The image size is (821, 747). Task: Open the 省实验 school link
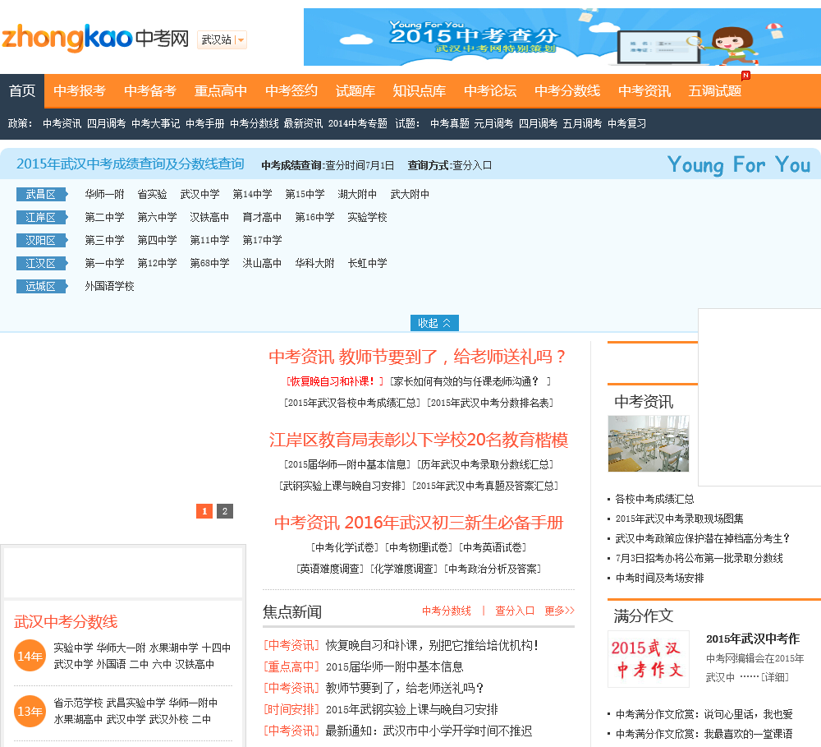click(153, 195)
